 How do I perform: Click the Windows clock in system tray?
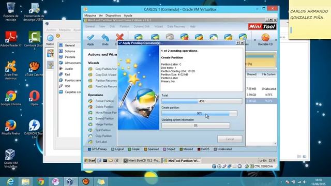click(x=319, y=182)
